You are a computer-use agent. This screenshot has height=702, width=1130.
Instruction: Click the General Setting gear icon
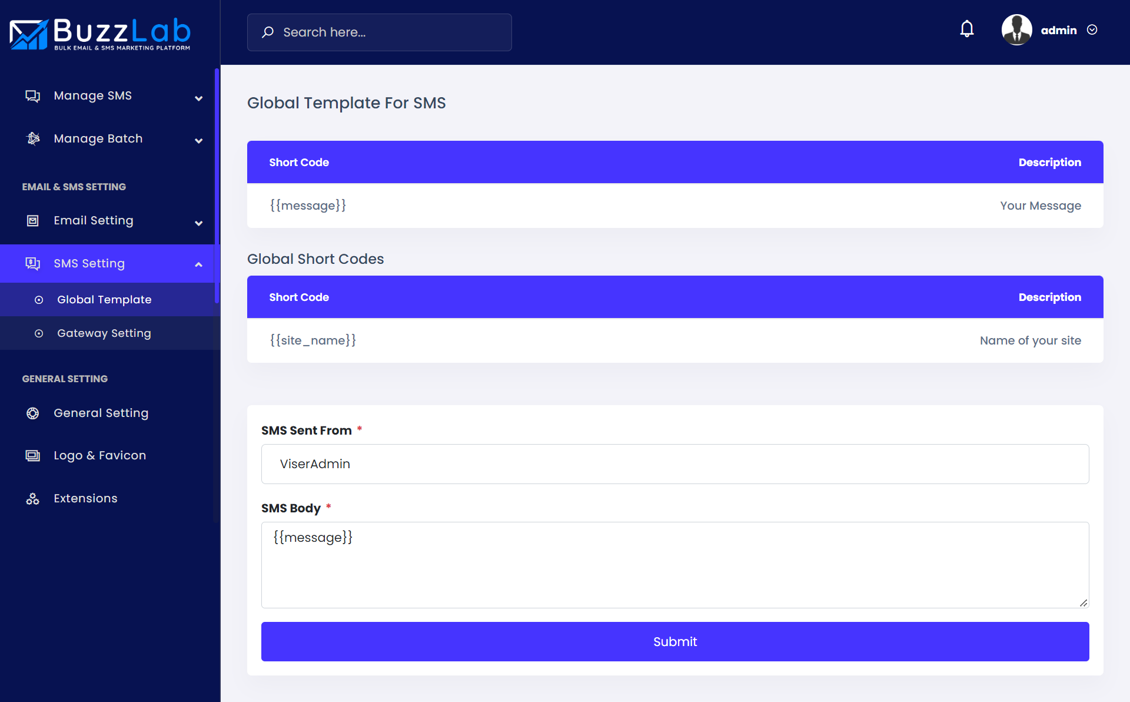pyautogui.click(x=33, y=413)
